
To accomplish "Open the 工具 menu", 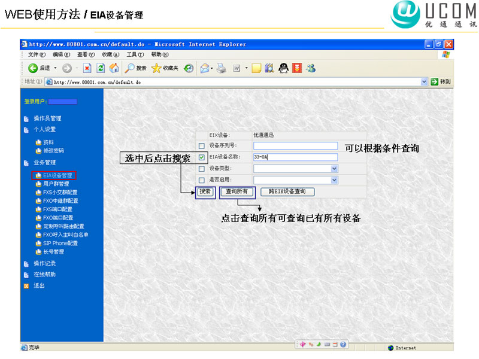I will tap(135, 54).
